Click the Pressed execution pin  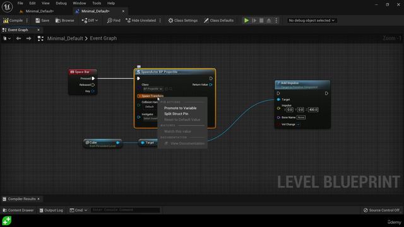point(93,78)
